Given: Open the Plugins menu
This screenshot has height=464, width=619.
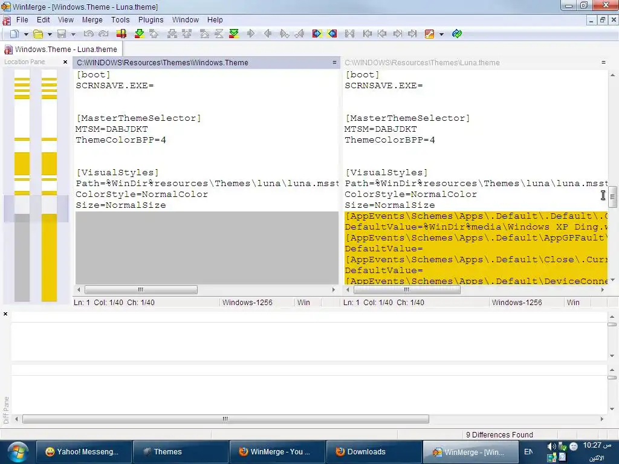Looking at the screenshot, I should [x=151, y=20].
